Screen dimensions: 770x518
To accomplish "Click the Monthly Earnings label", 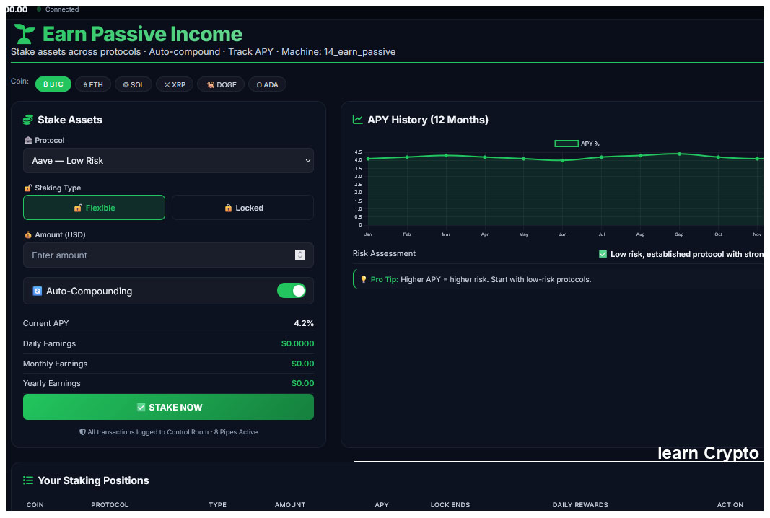I will click(55, 364).
